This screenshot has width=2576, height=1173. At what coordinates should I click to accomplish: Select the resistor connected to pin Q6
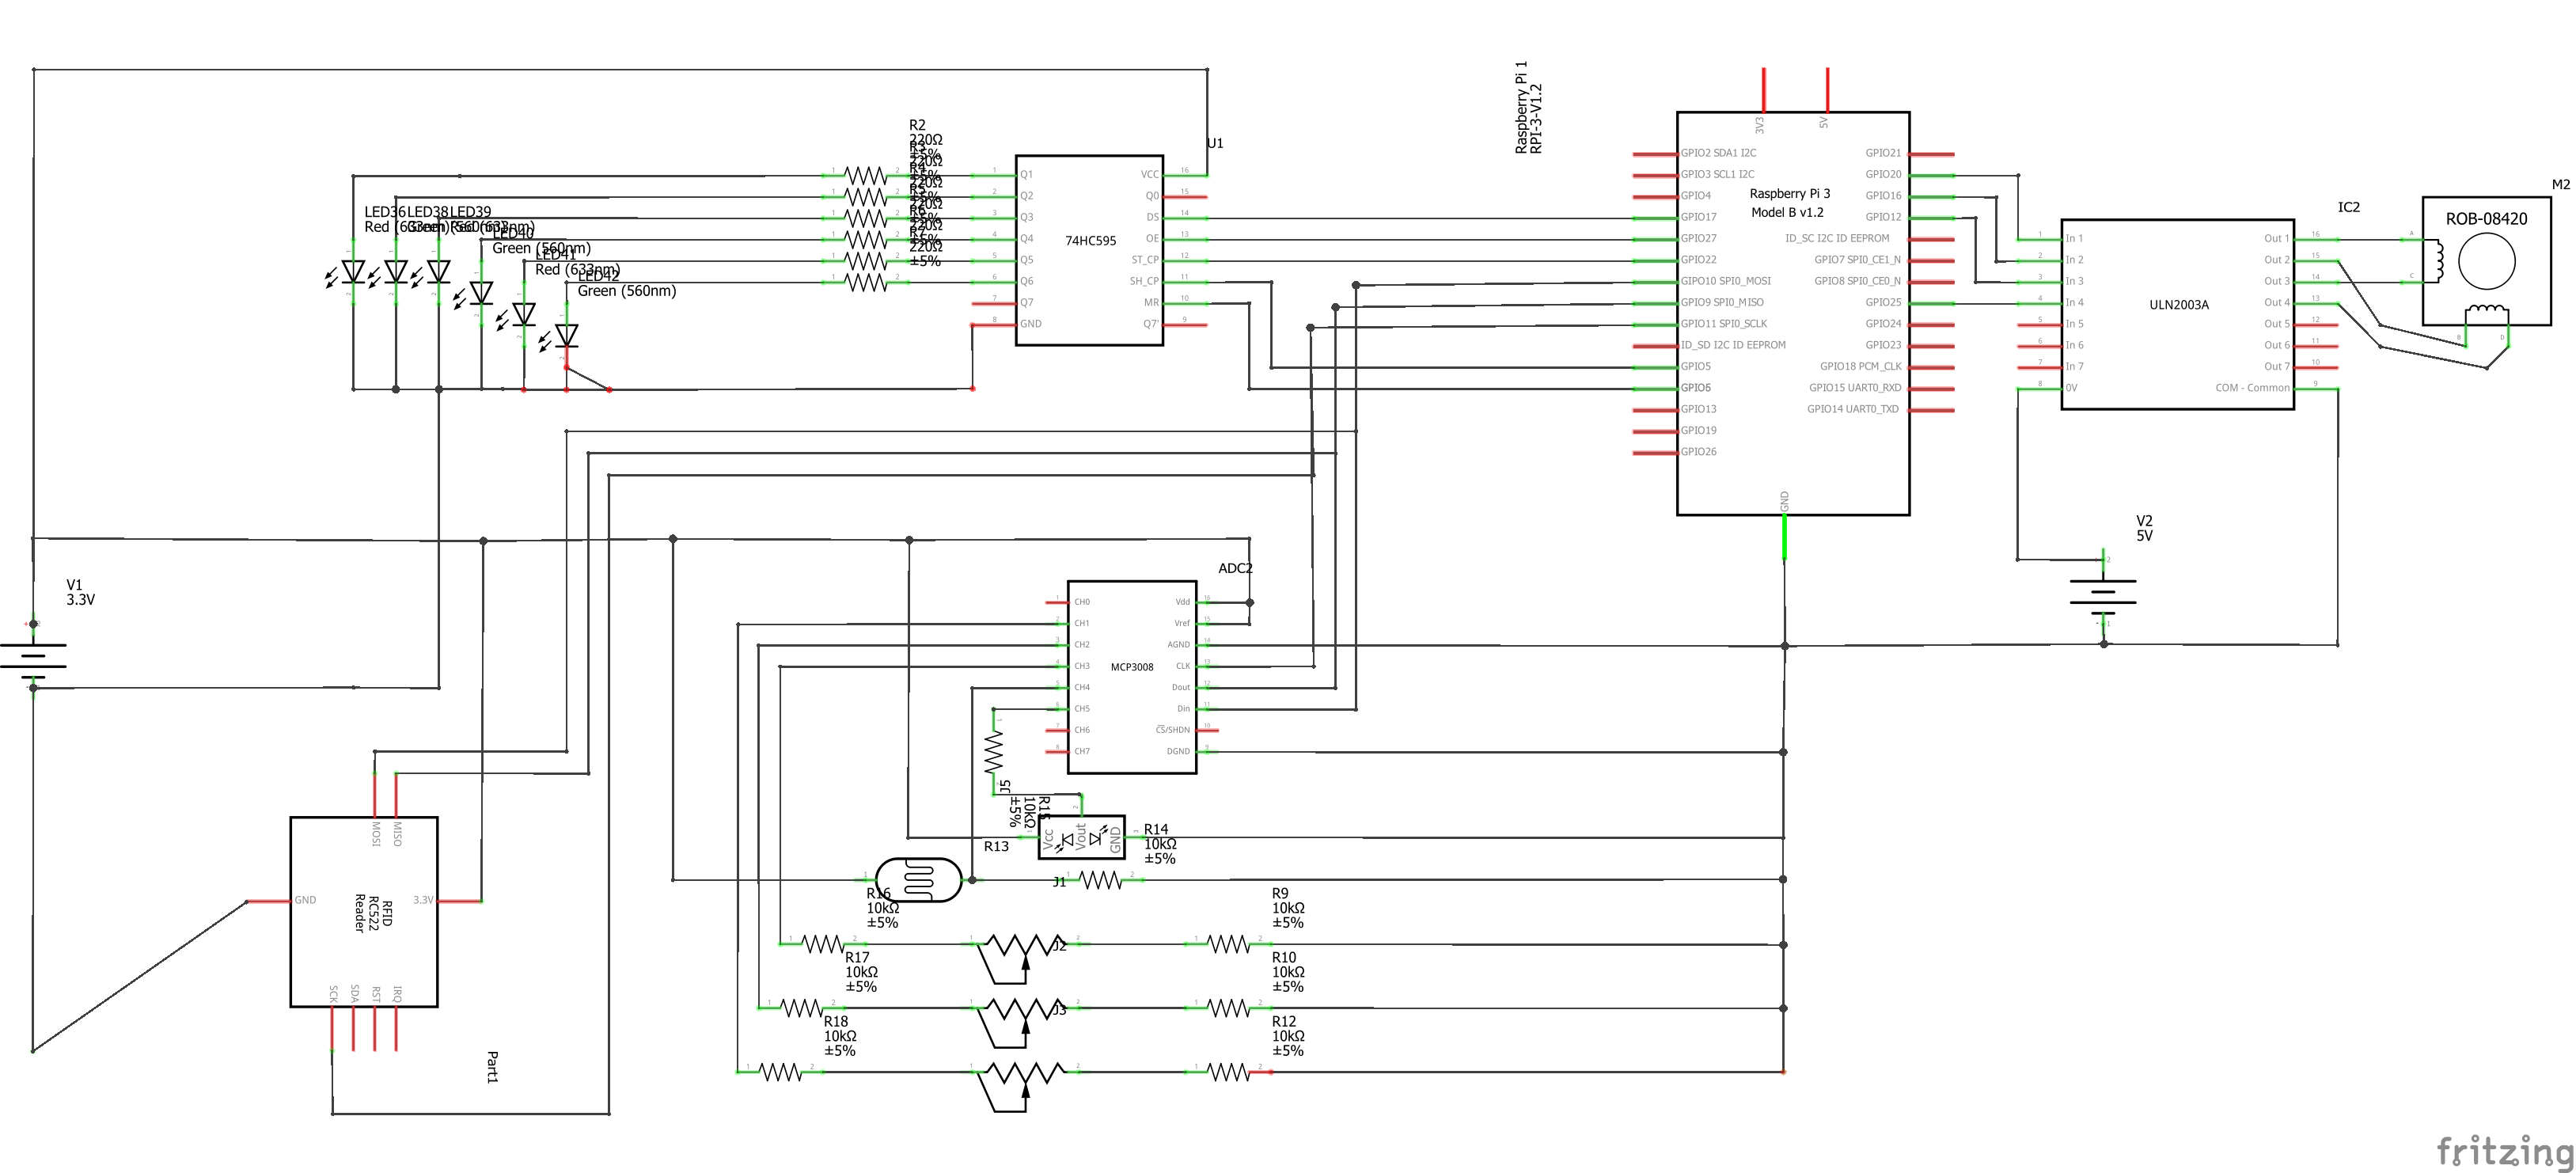coord(865,283)
